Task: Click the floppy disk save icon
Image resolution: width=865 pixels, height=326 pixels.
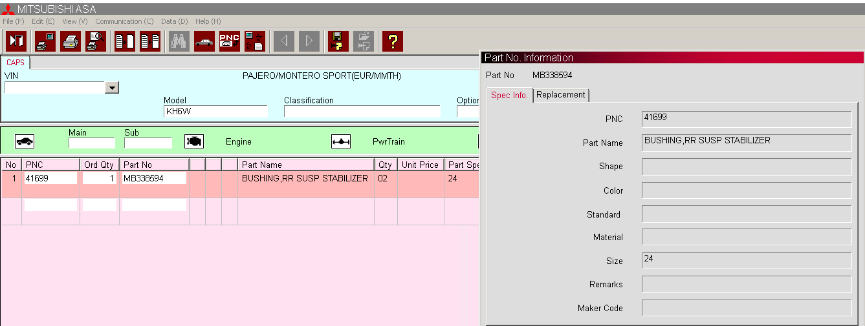Action: pos(338,41)
